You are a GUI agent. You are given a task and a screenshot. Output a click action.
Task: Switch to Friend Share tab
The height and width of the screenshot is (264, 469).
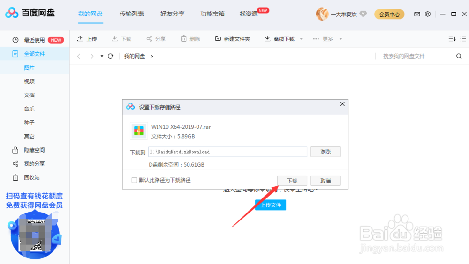(x=172, y=14)
